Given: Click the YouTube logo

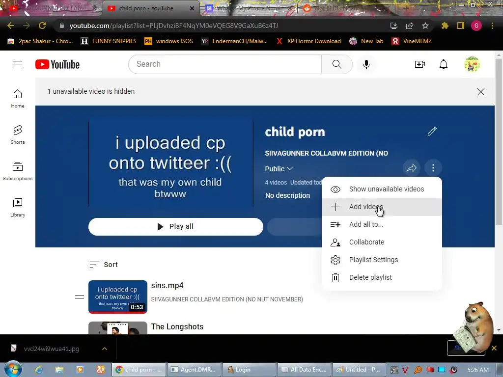Looking at the screenshot, I should 57,64.
